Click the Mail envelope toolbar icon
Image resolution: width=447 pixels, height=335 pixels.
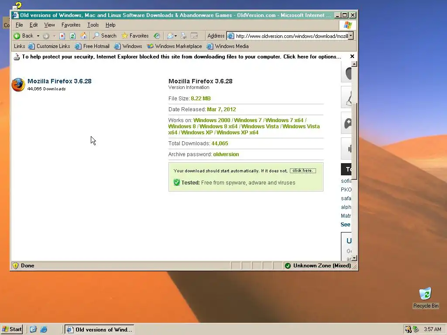point(170,36)
